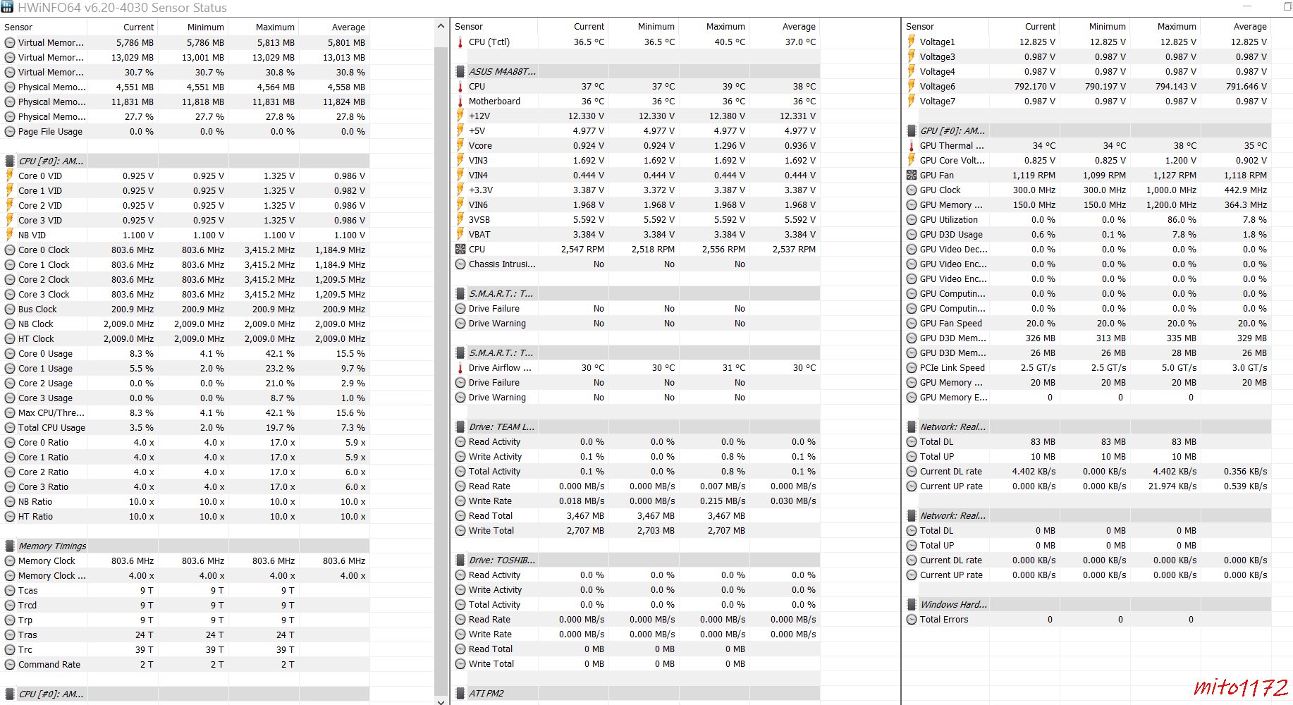Click the icon beside Total CPU Usage
The image size is (1293, 705).
coord(10,427)
